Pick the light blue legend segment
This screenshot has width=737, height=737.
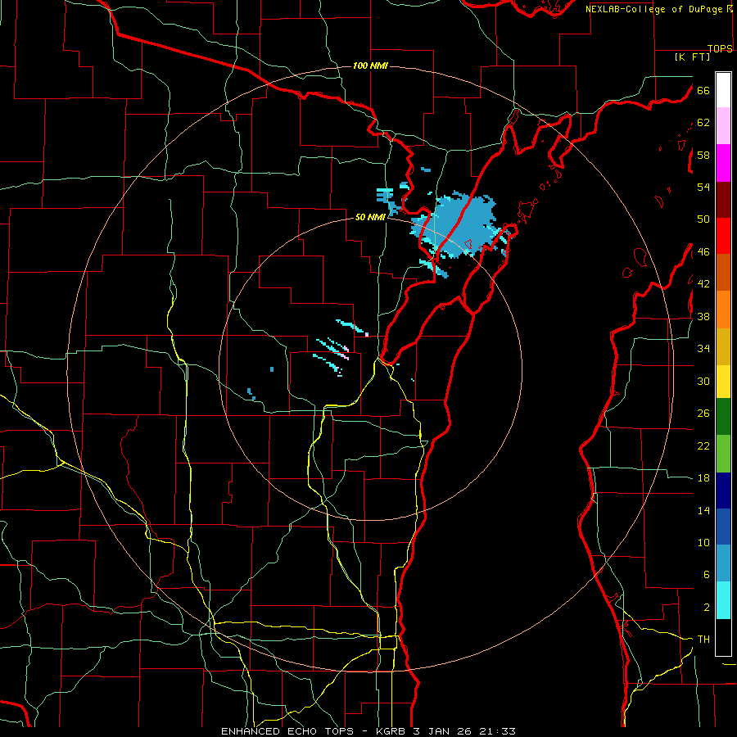(x=723, y=563)
